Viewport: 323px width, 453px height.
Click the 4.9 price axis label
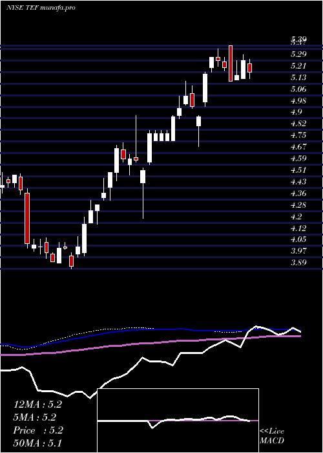[296, 112]
